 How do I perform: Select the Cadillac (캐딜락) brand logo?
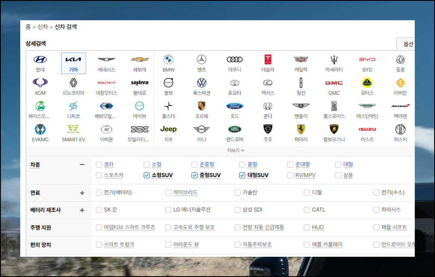pyautogui.click(x=301, y=59)
